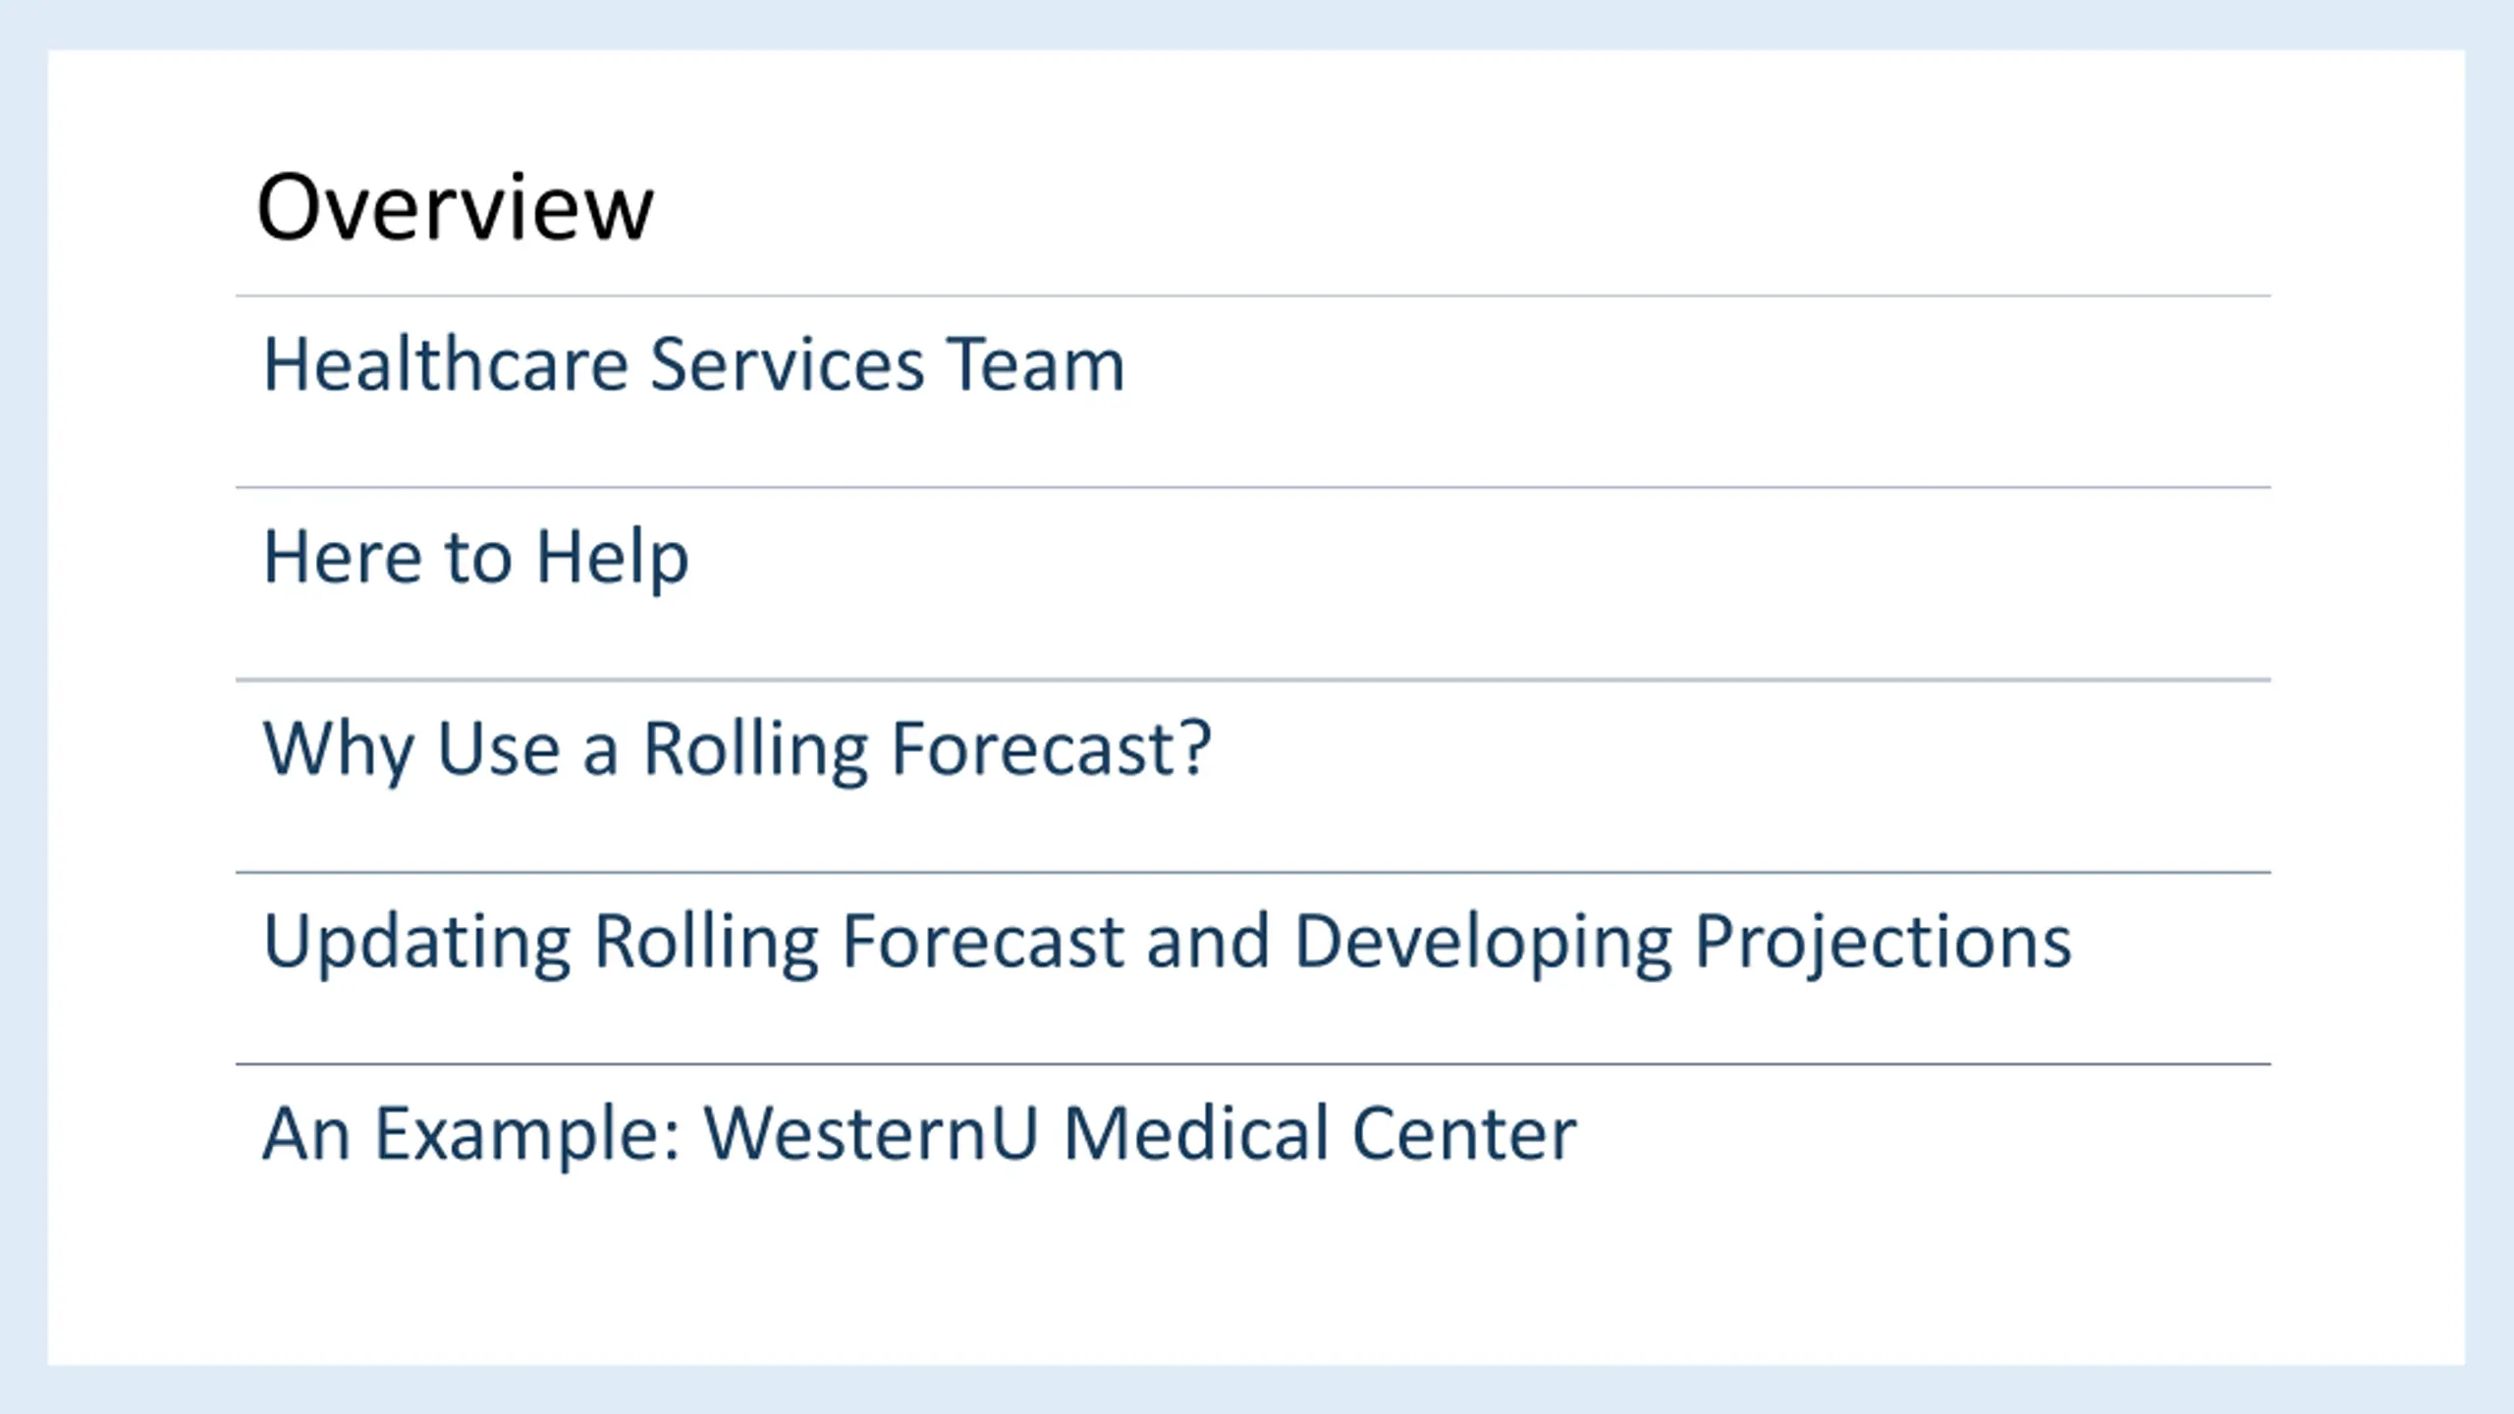Click the word Developing in fourth item
This screenshot has width=2514, height=1414.
1483,943
